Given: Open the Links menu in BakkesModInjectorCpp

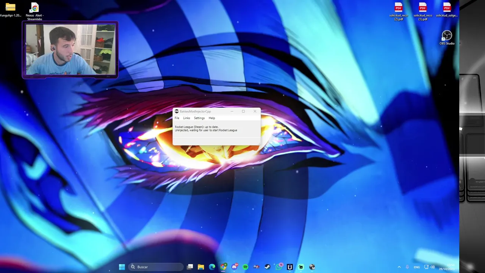Looking at the screenshot, I should click(x=186, y=118).
